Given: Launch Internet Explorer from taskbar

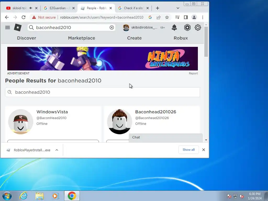Looking at the screenshot, I should pos(23,196).
